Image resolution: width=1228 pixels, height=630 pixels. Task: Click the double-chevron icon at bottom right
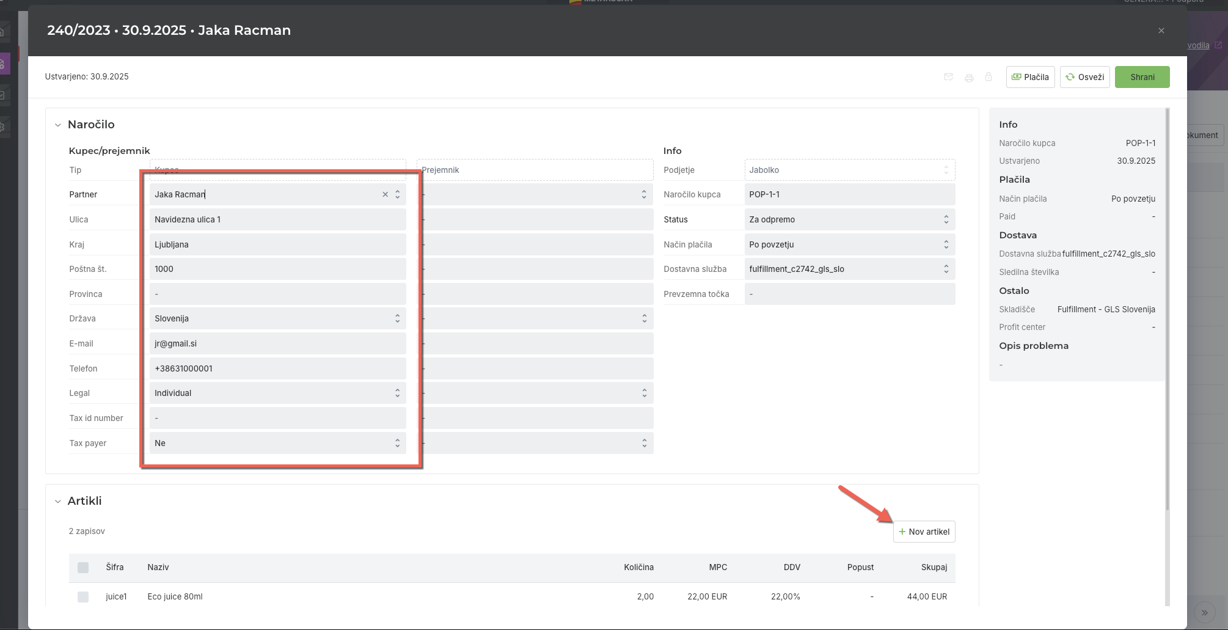click(x=1204, y=612)
